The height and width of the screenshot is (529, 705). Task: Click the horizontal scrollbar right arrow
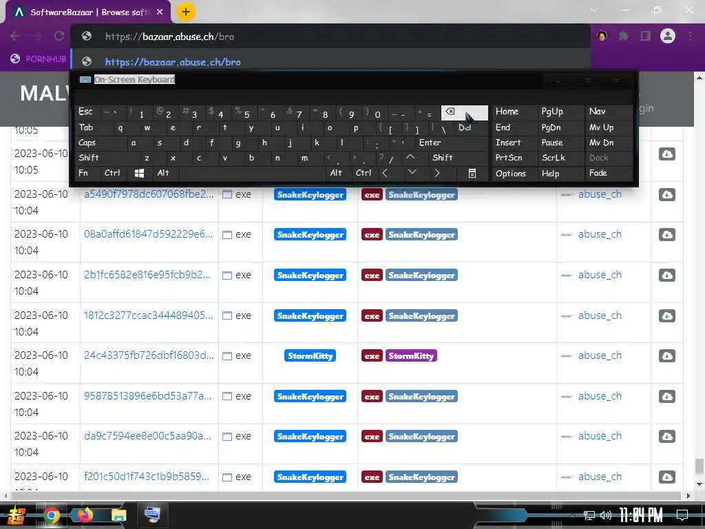pos(688,496)
